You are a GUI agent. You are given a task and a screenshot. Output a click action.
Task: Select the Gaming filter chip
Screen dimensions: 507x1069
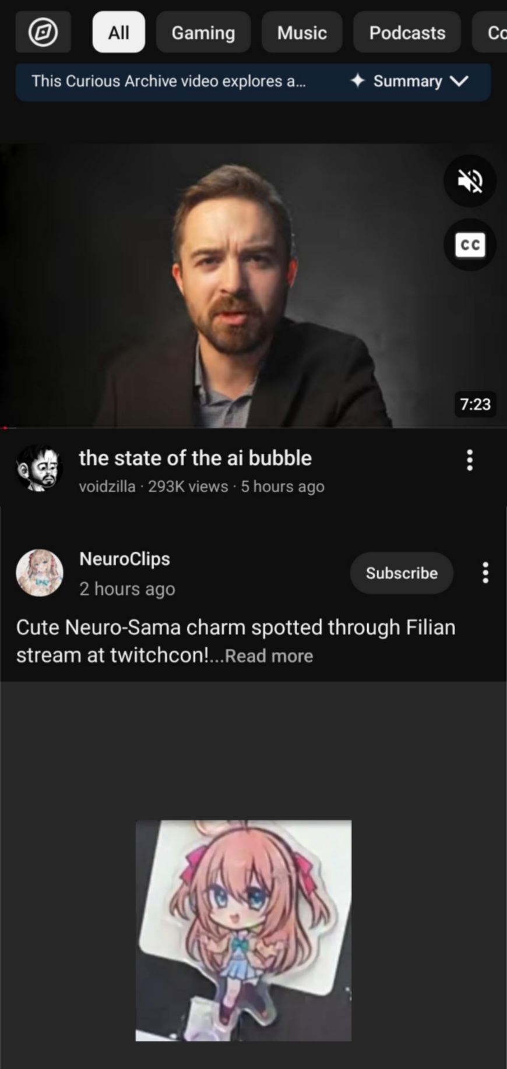(x=203, y=32)
